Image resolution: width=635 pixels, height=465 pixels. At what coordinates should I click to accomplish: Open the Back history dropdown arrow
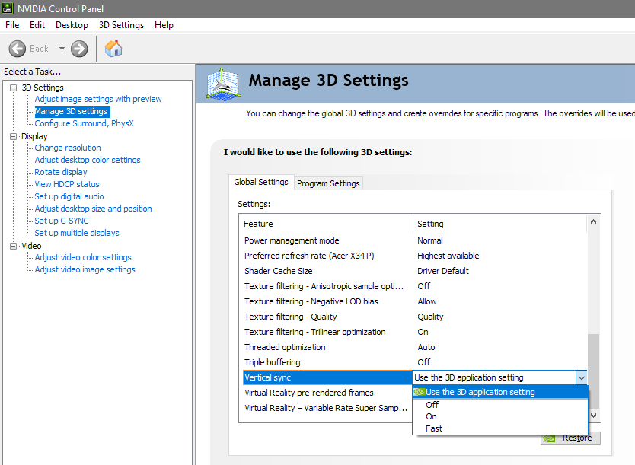click(62, 49)
